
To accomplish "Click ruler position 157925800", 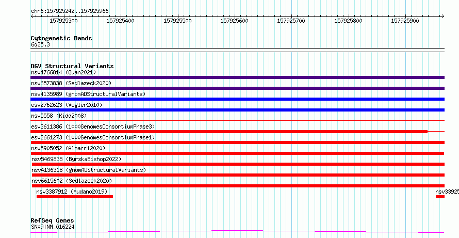I will pyautogui.click(x=348, y=21).
